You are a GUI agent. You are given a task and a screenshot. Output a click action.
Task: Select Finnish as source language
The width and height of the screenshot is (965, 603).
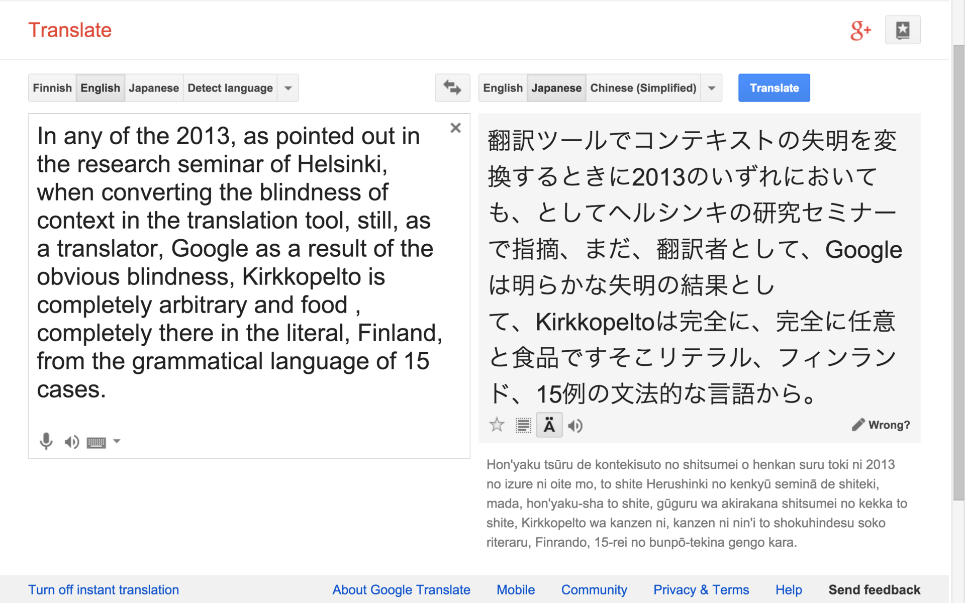tap(52, 88)
